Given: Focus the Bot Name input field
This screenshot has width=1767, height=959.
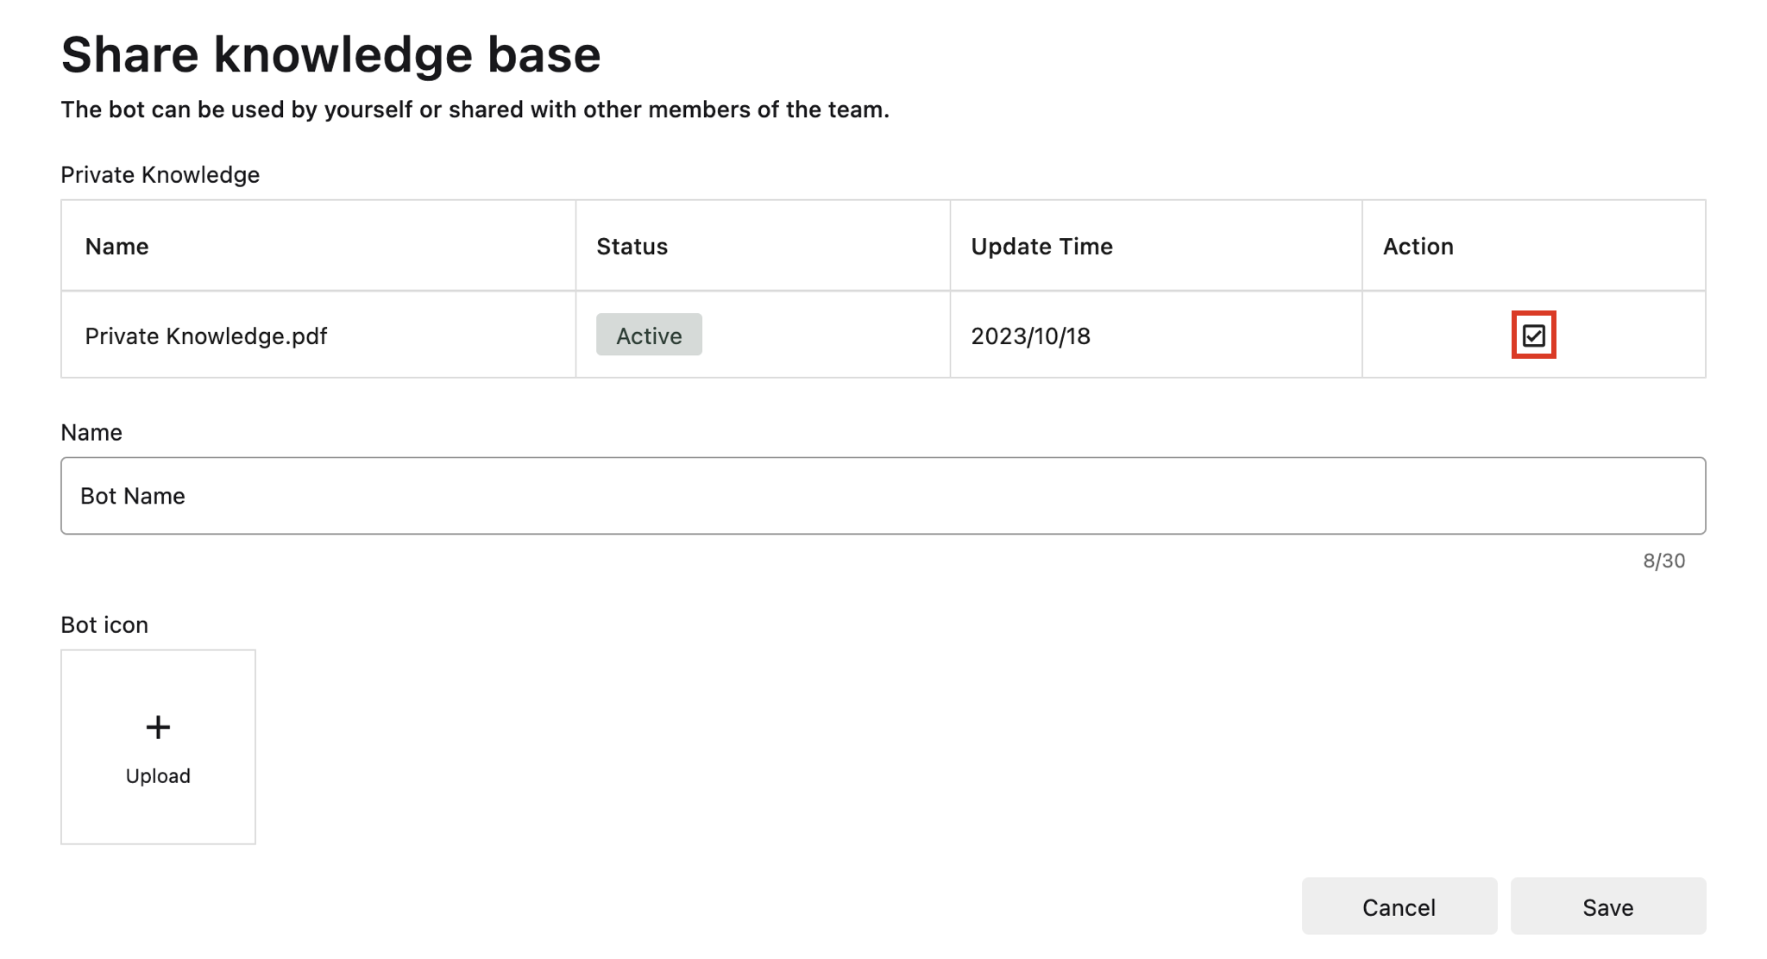Looking at the screenshot, I should [882, 496].
